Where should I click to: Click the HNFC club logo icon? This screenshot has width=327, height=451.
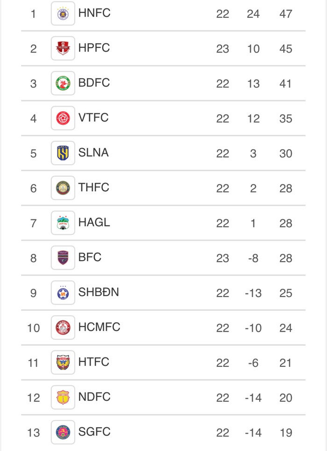pyautogui.click(x=63, y=14)
